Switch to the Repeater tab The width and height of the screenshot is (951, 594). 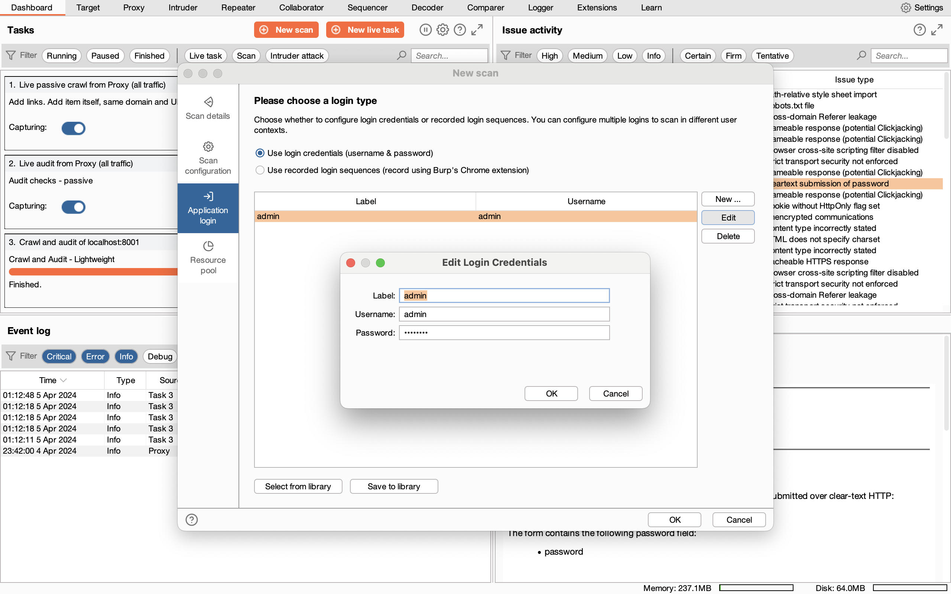point(238,7)
